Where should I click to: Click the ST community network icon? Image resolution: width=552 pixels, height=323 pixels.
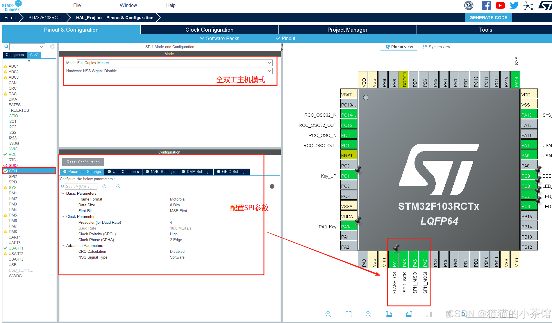528,6
